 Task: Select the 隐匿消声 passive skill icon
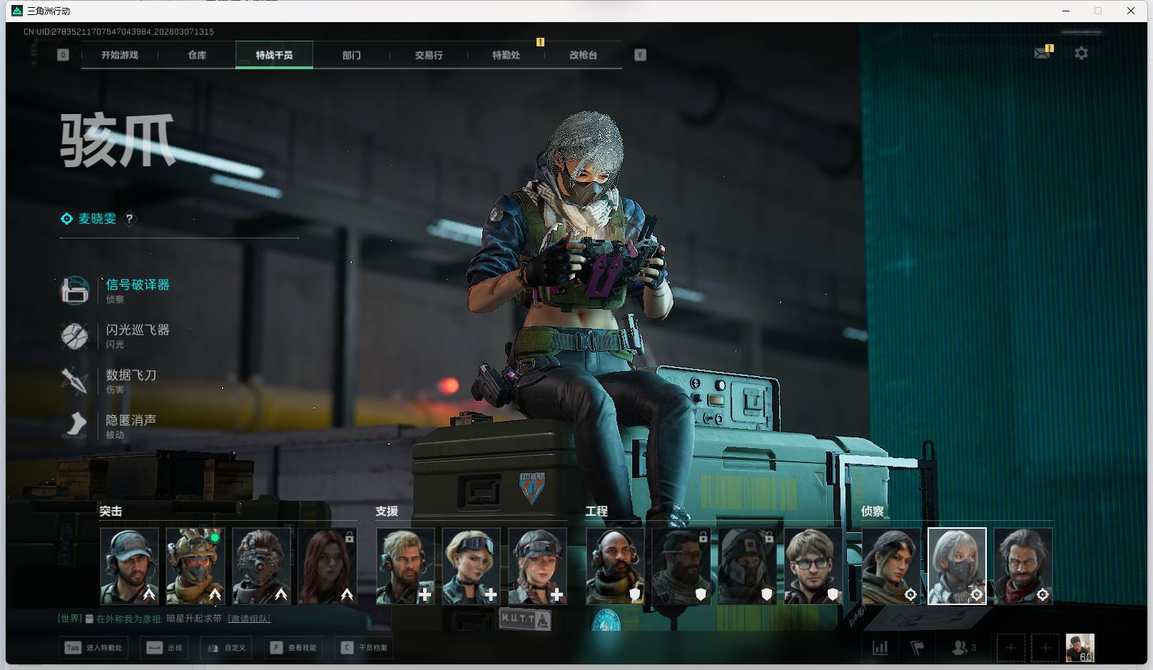tap(75, 425)
